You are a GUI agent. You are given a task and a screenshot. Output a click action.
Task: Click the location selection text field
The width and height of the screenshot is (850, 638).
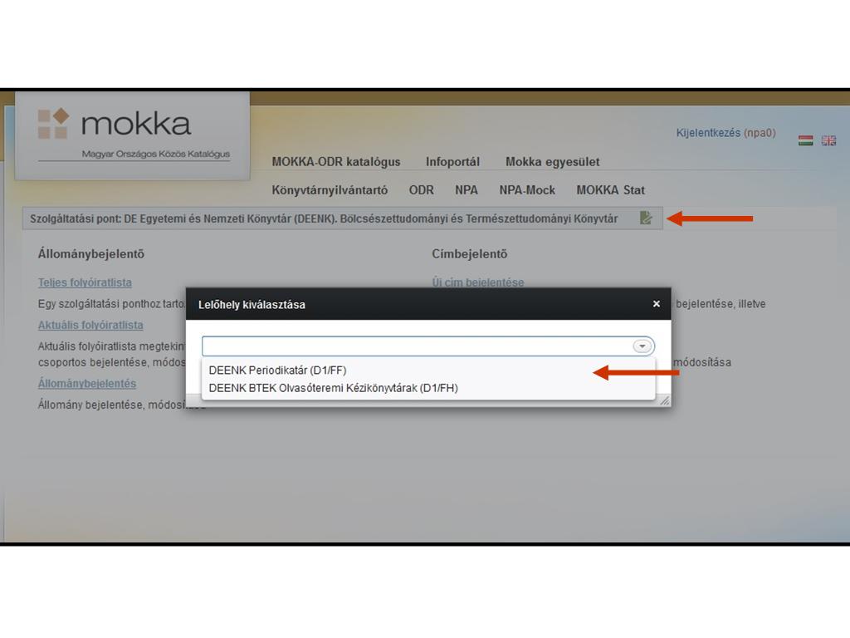coord(415,346)
